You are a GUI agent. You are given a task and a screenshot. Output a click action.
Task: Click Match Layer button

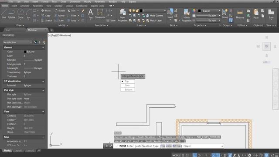click(154, 20)
